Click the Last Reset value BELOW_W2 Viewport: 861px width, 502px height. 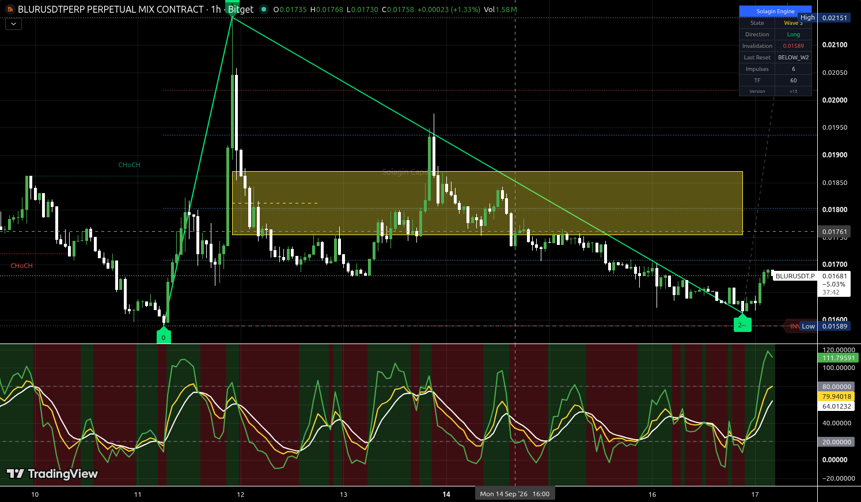click(794, 58)
